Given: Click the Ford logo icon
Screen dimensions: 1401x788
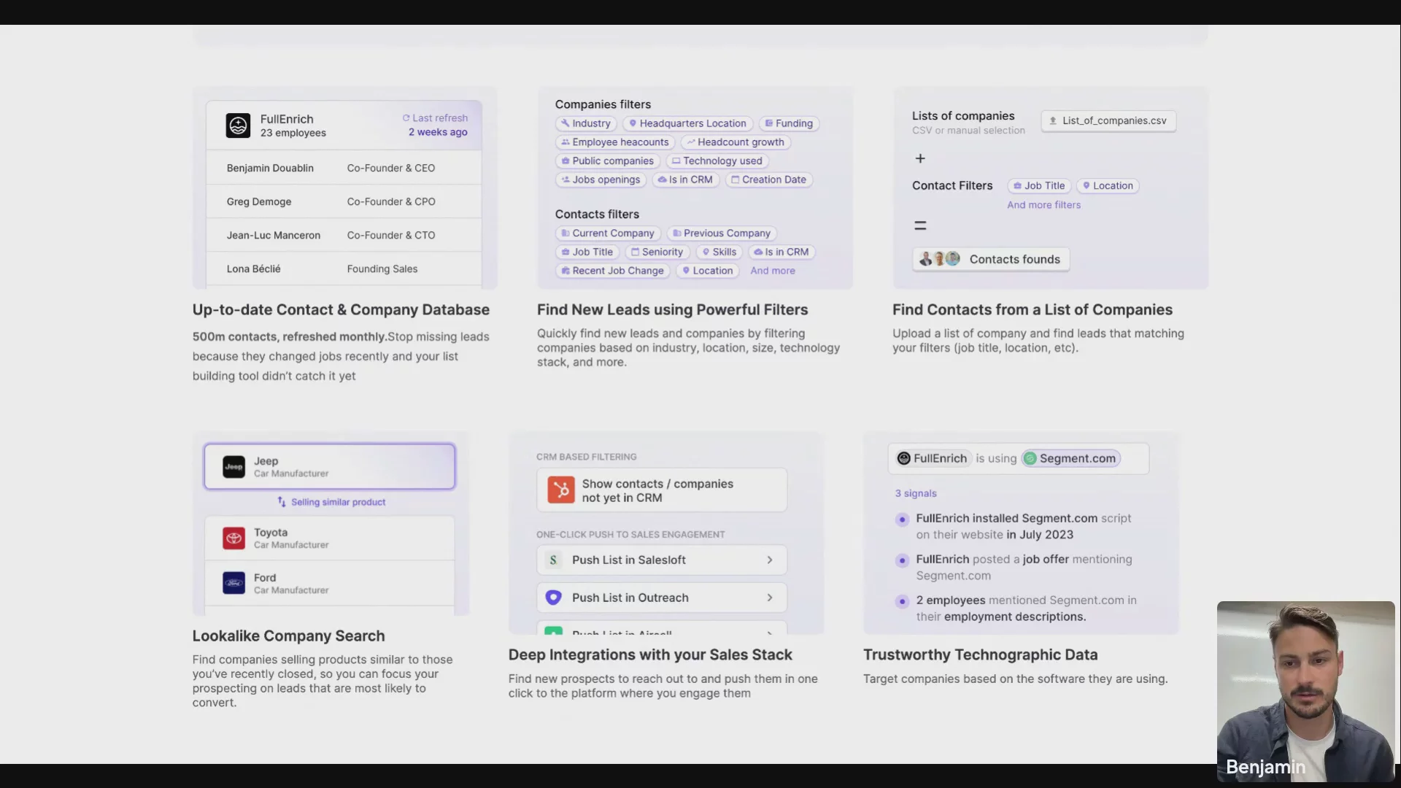Looking at the screenshot, I should (x=233, y=583).
